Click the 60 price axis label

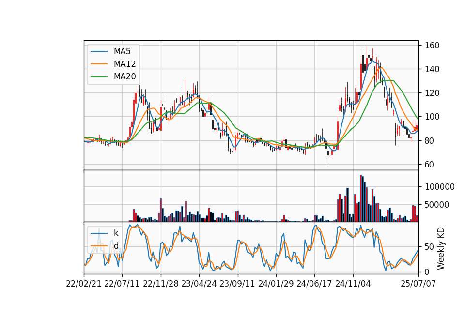pyautogui.click(x=430, y=165)
